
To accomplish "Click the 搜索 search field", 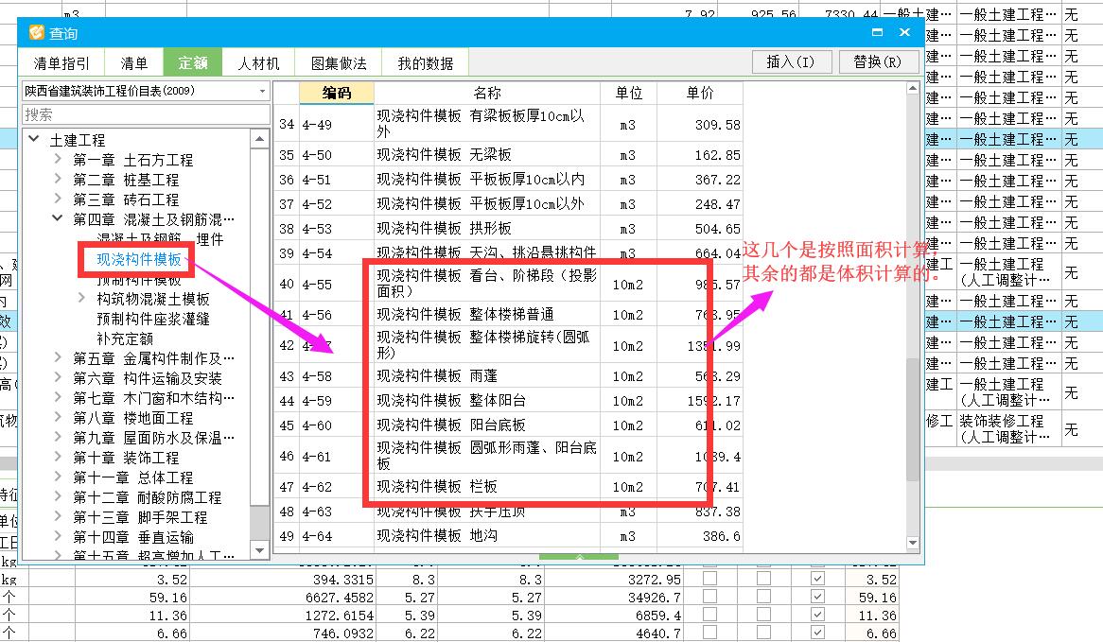I will pyautogui.click(x=146, y=114).
